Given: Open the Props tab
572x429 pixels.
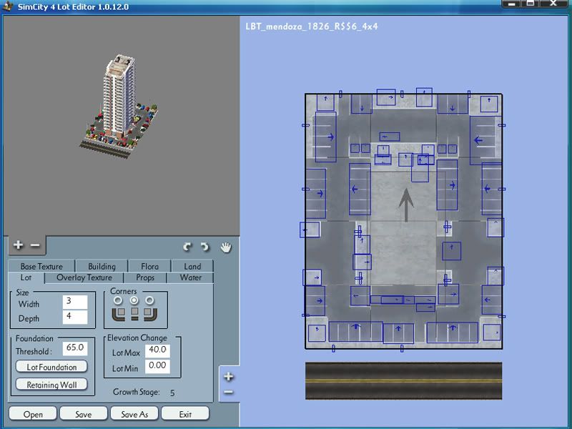Looking at the screenshot, I should point(145,277).
